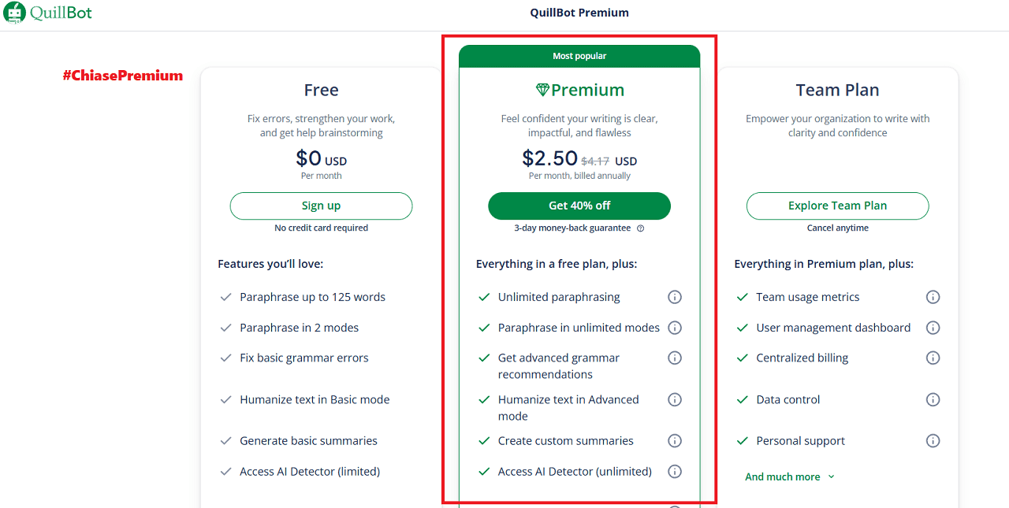1009x508 pixels.
Task: Click the QuillBot Premium page title
Action: (x=579, y=13)
